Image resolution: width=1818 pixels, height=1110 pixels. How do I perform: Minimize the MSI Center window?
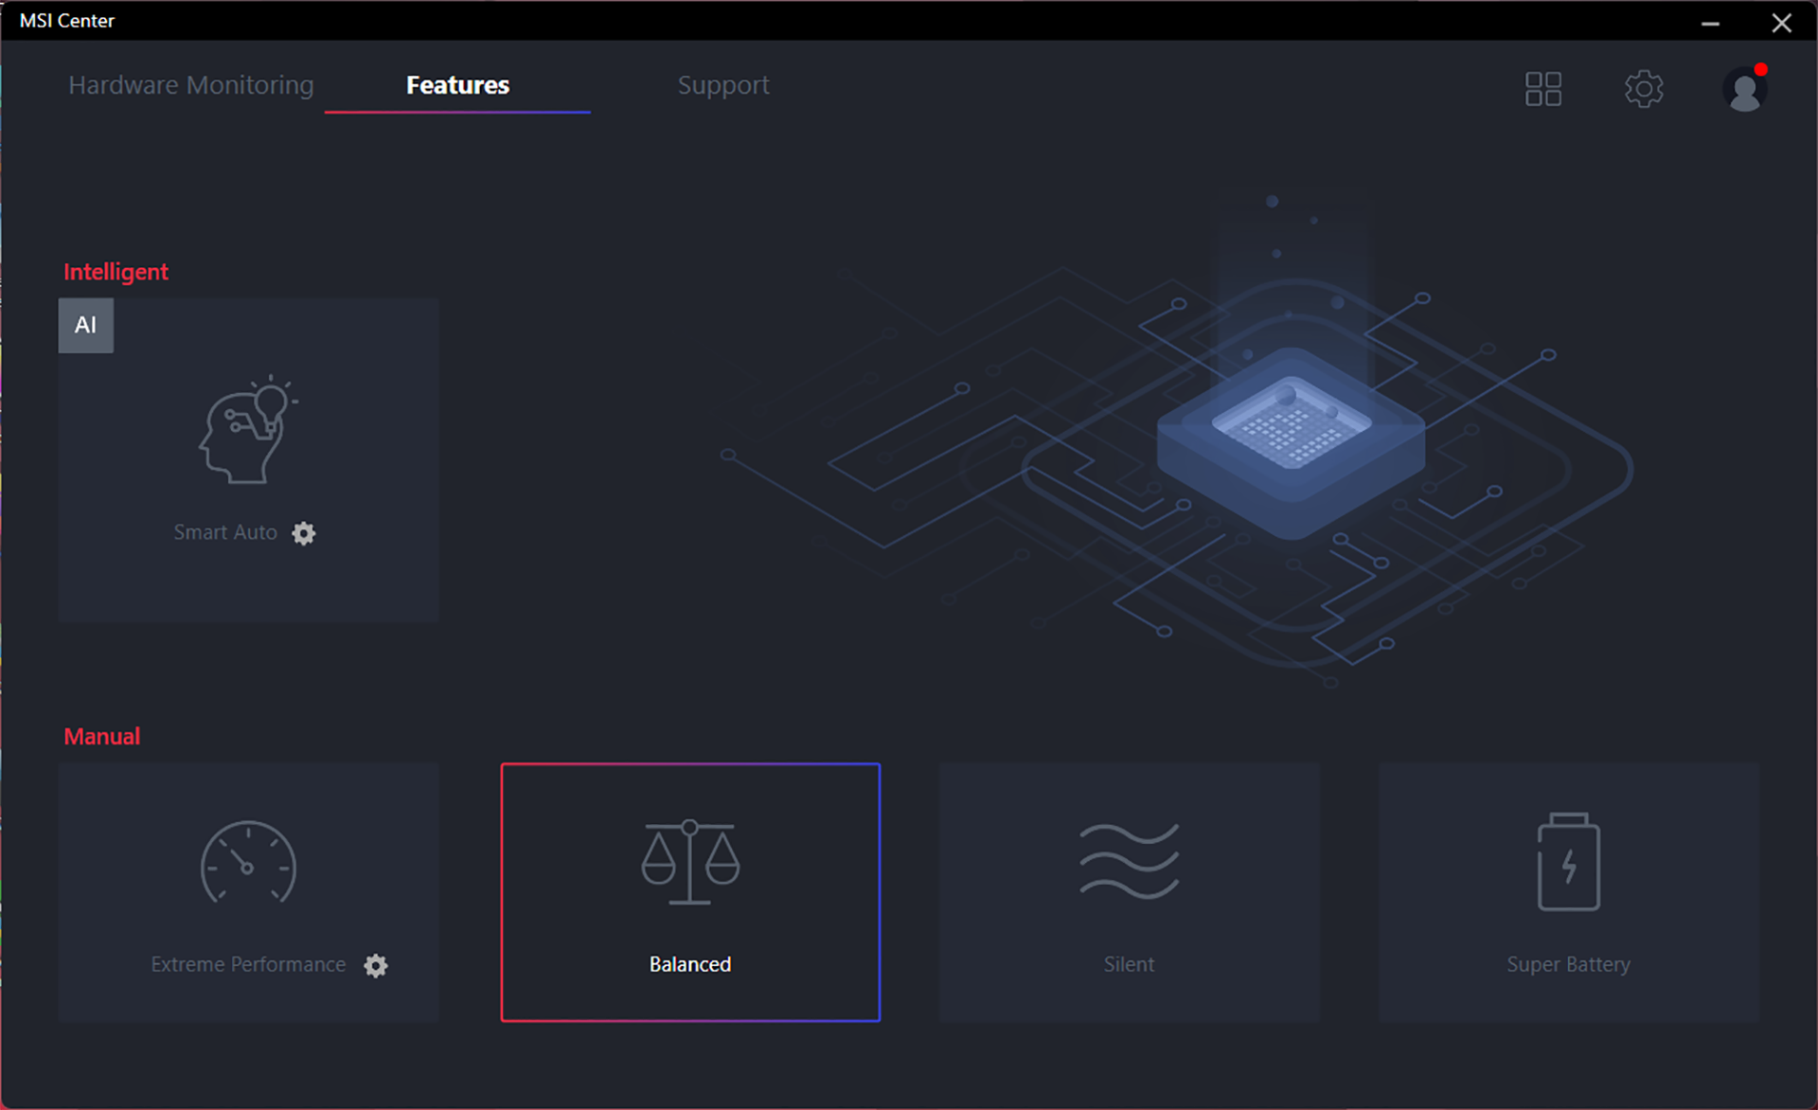pyautogui.click(x=1710, y=23)
